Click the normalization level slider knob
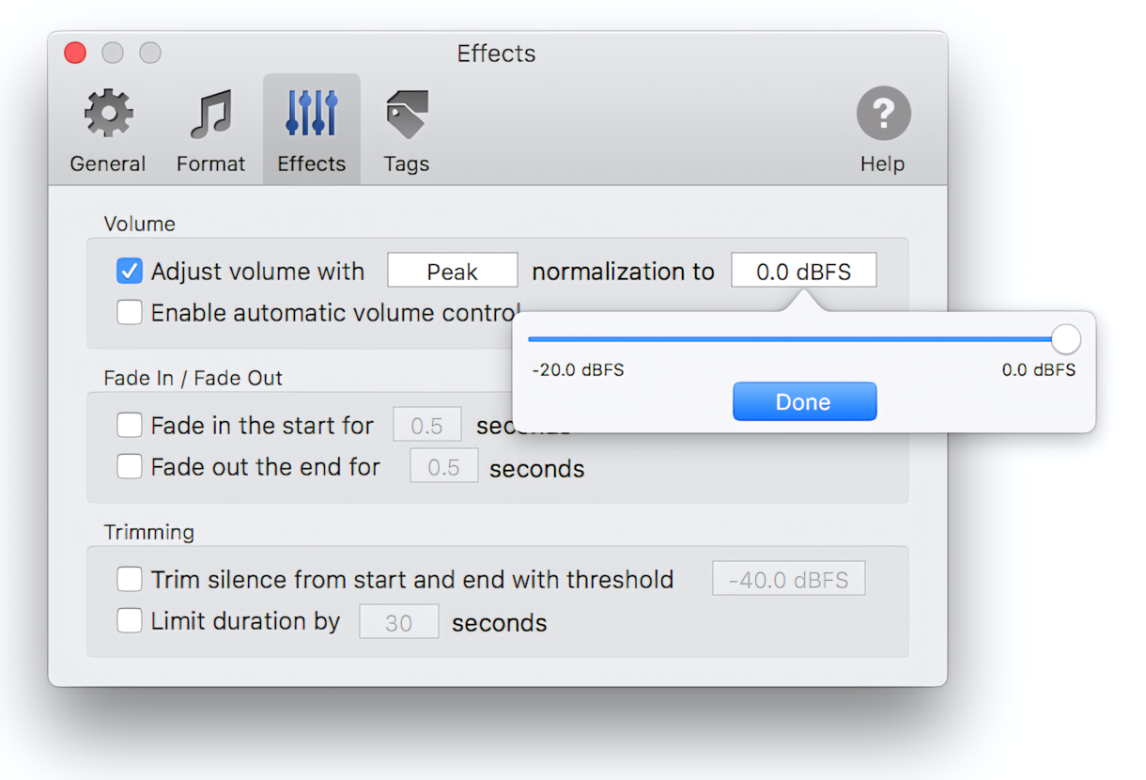 (x=1065, y=339)
